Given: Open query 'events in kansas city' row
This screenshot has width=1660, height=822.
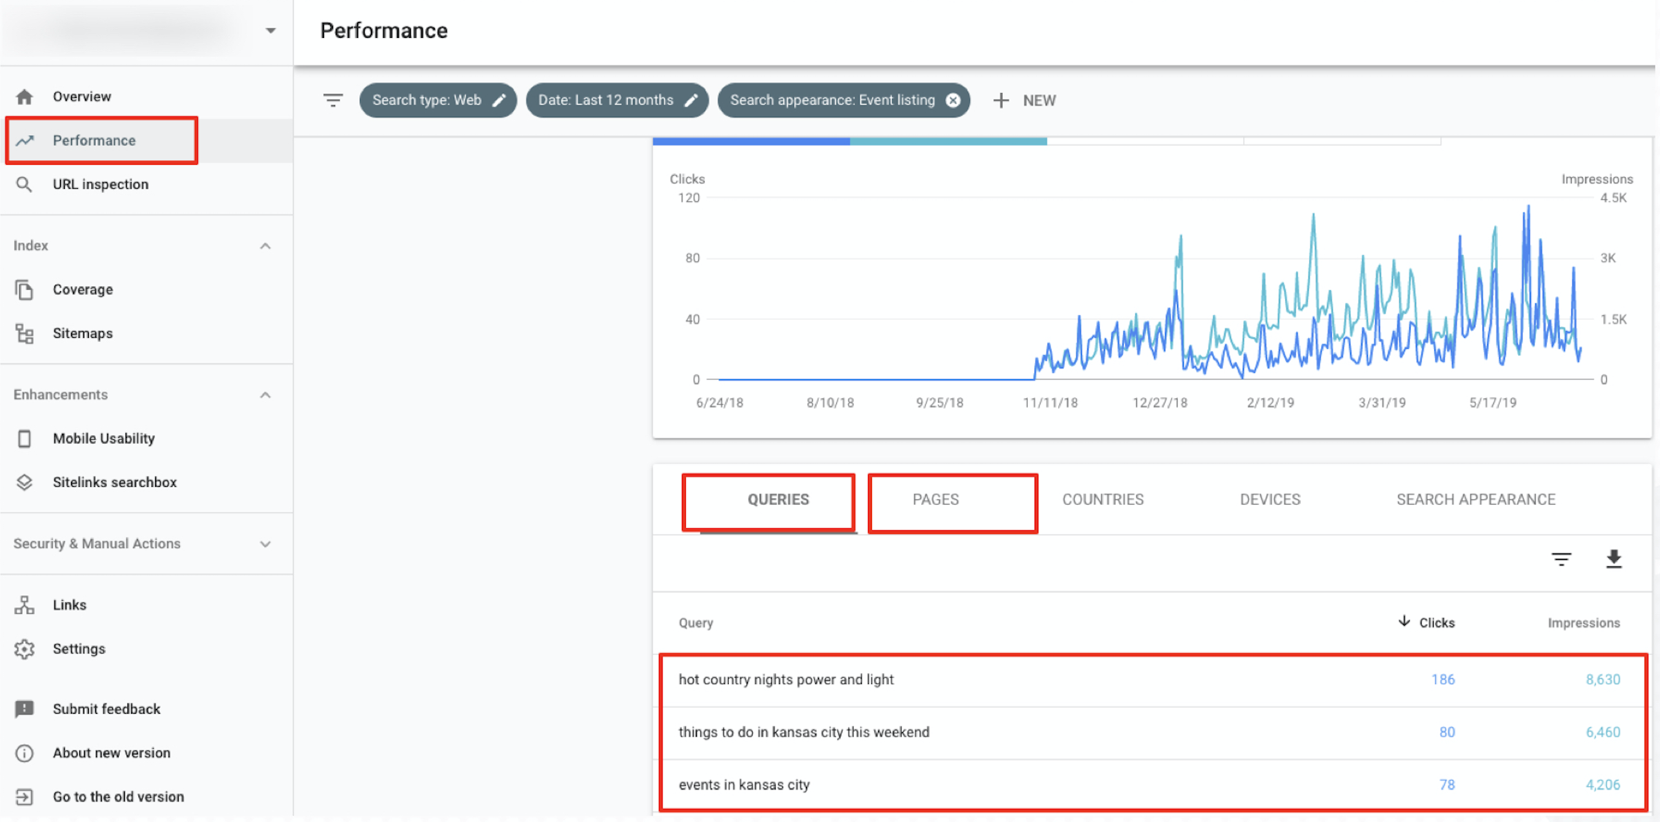Looking at the screenshot, I should click(x=745, y=785).
